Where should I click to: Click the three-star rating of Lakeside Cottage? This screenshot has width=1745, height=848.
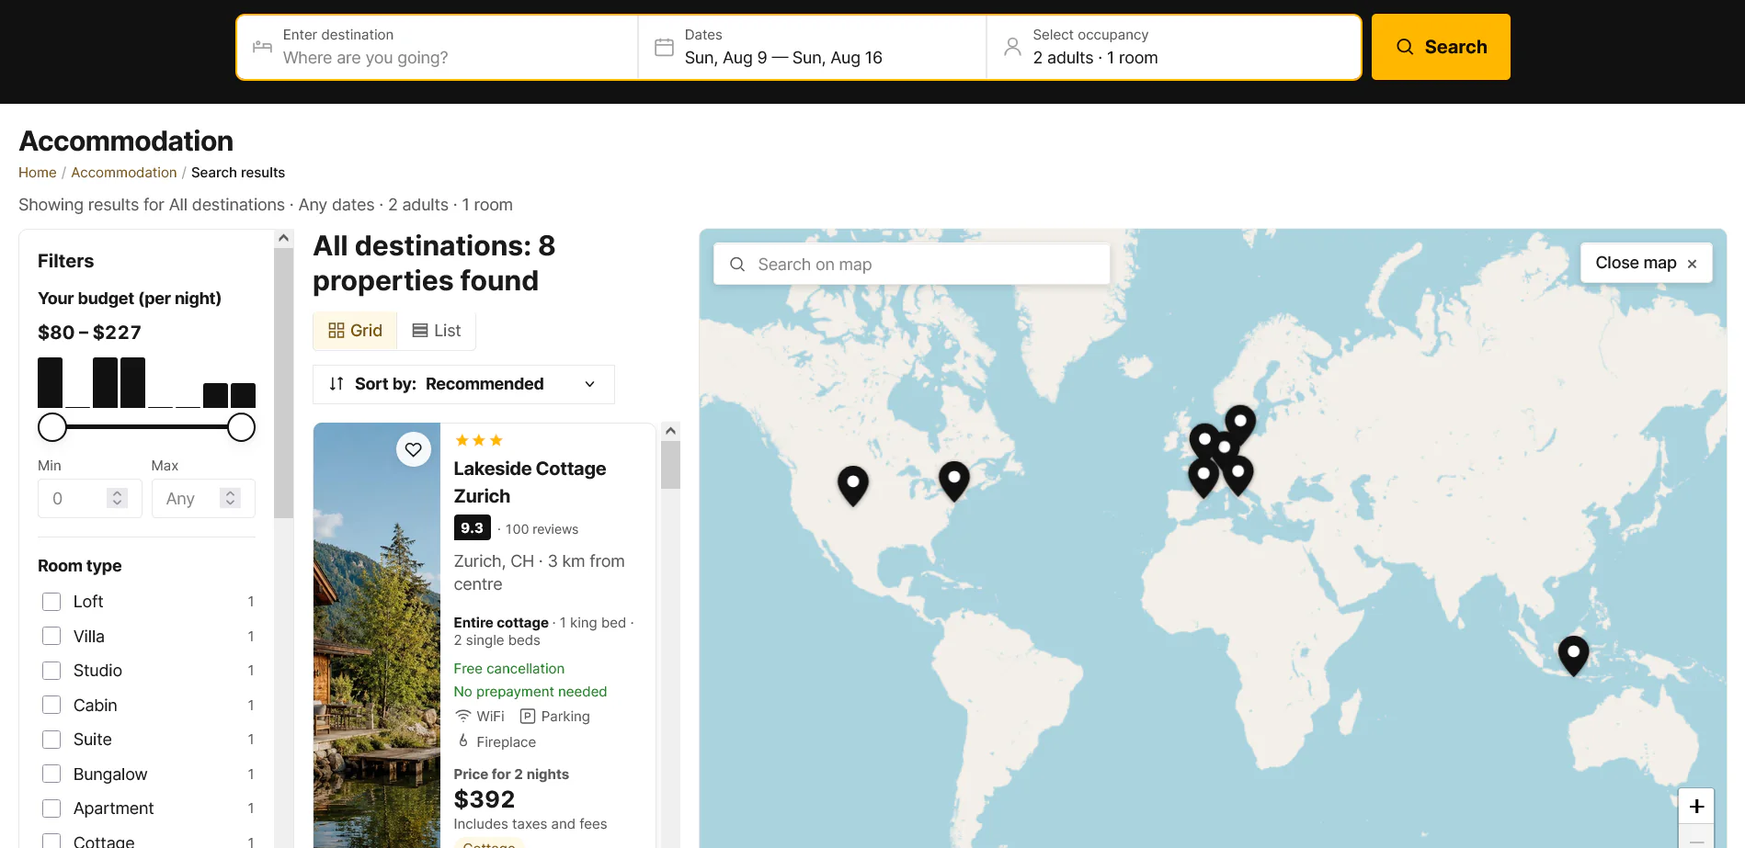point(478,441)
